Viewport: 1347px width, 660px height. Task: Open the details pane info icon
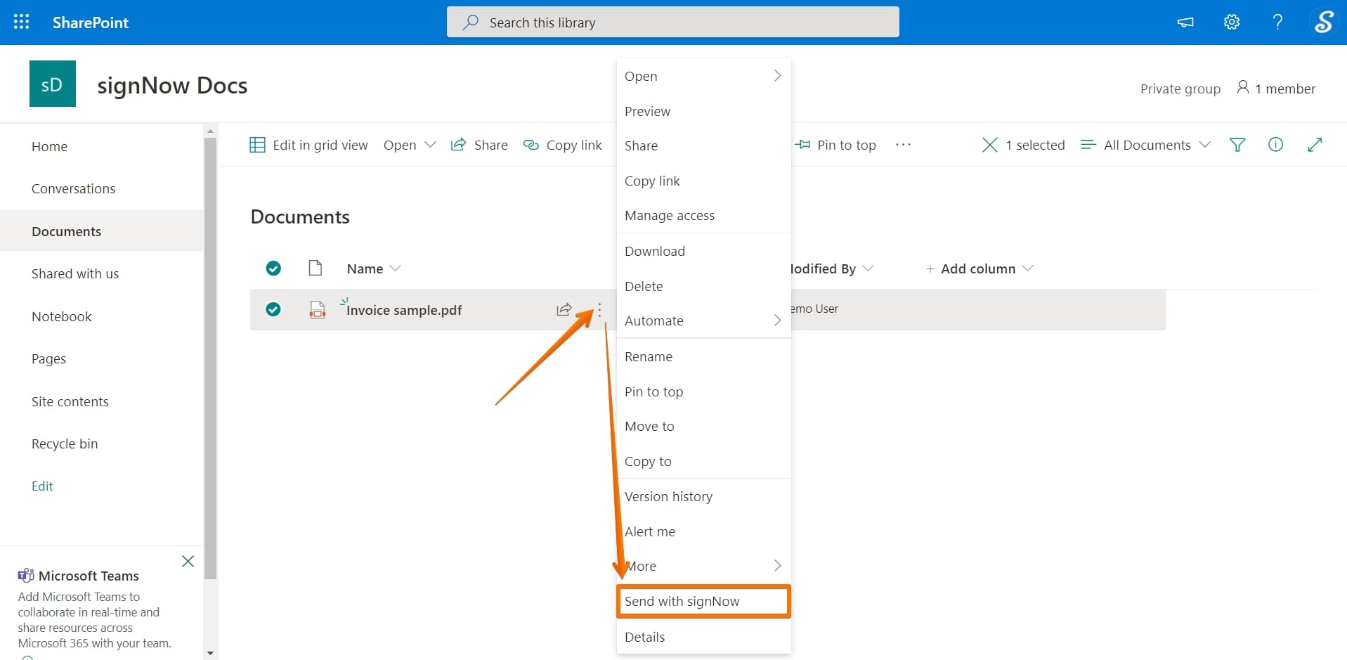coord(1275,145)
